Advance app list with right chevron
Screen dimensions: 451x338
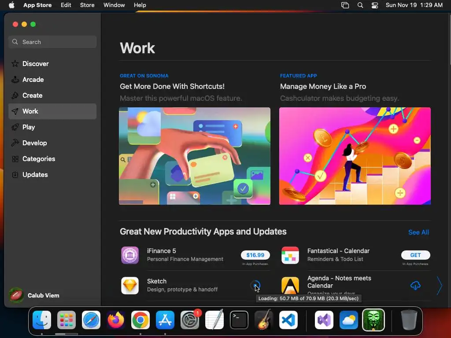(439, 286)
